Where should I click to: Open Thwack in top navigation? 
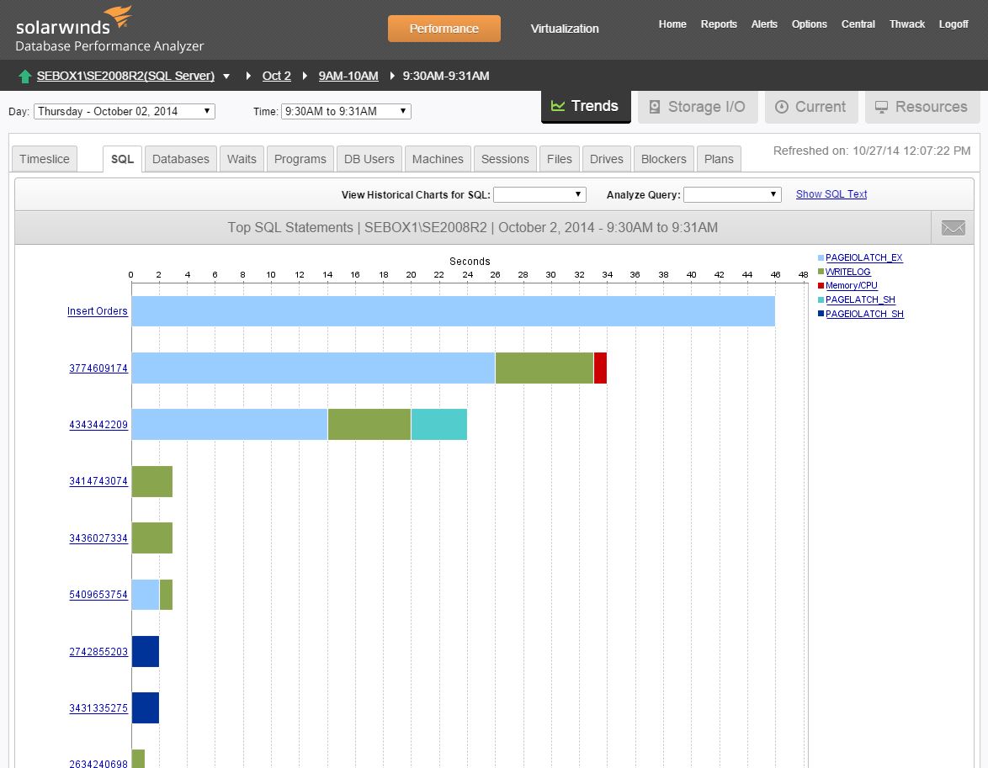pos(906,24)
